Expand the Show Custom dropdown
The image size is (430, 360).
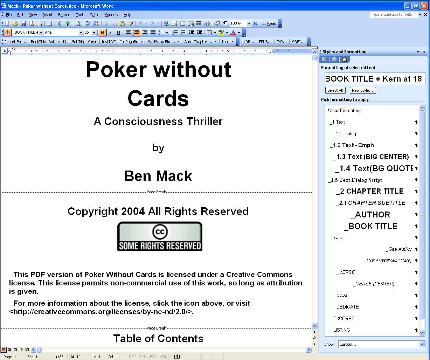click(x=422, y=344)
